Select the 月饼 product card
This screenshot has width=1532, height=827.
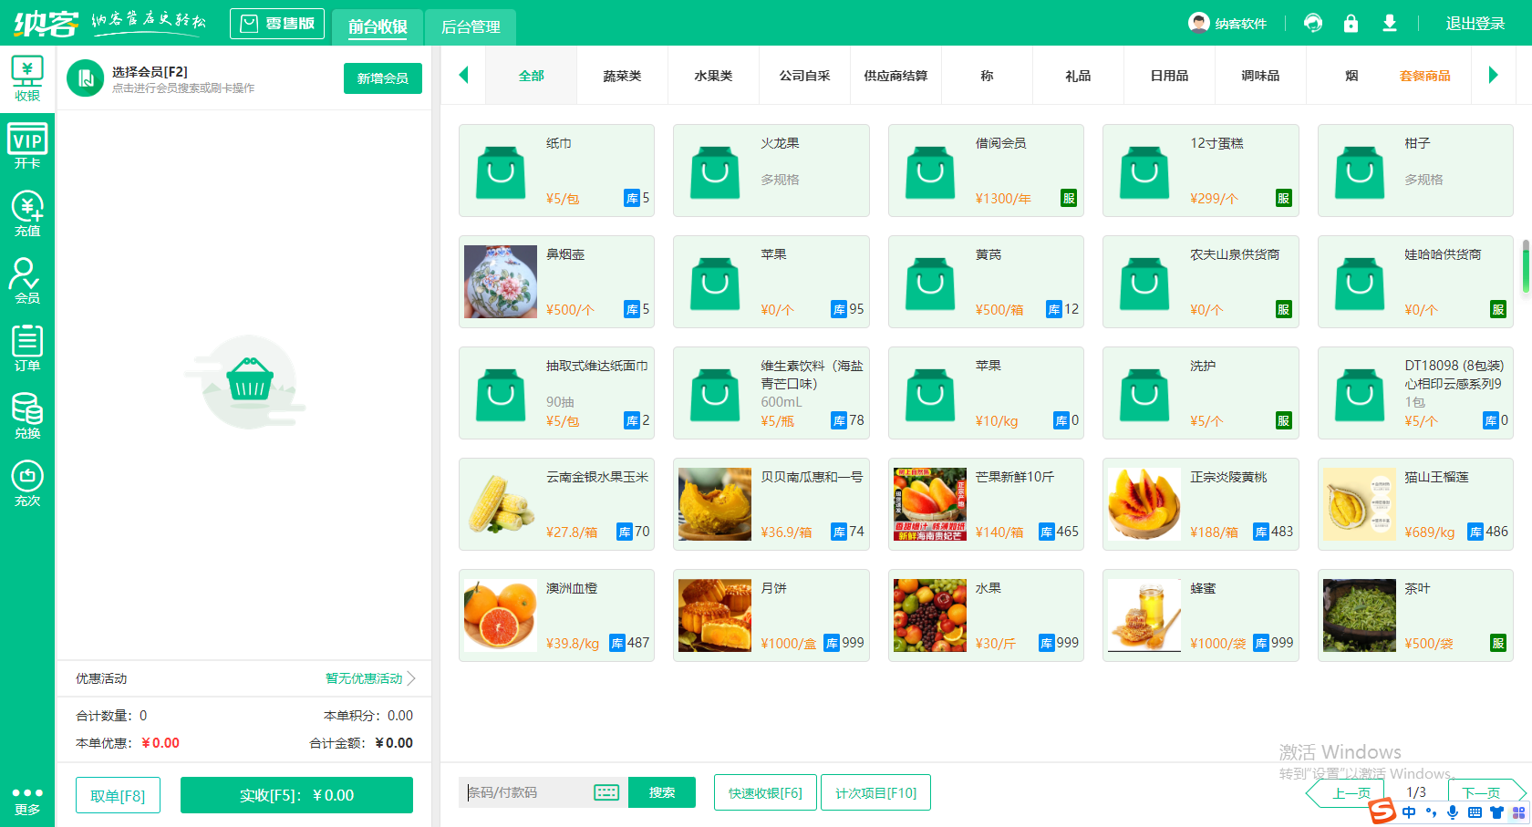point(771,615)
